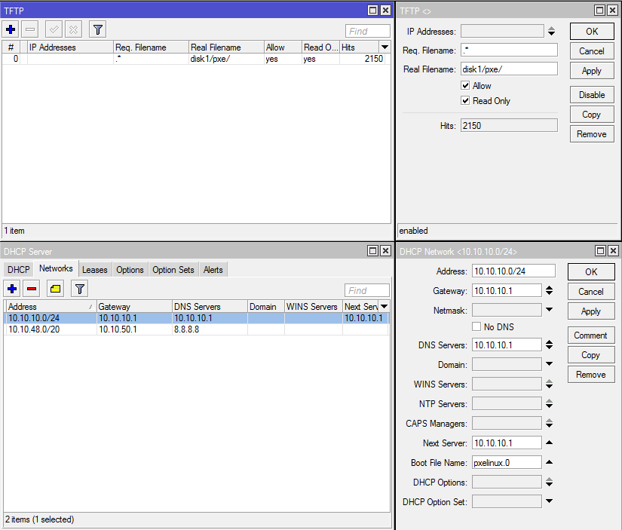Click Cancel in the DHCP Network dialog
This screenshot has width=622, height=530.
point(591,292)
